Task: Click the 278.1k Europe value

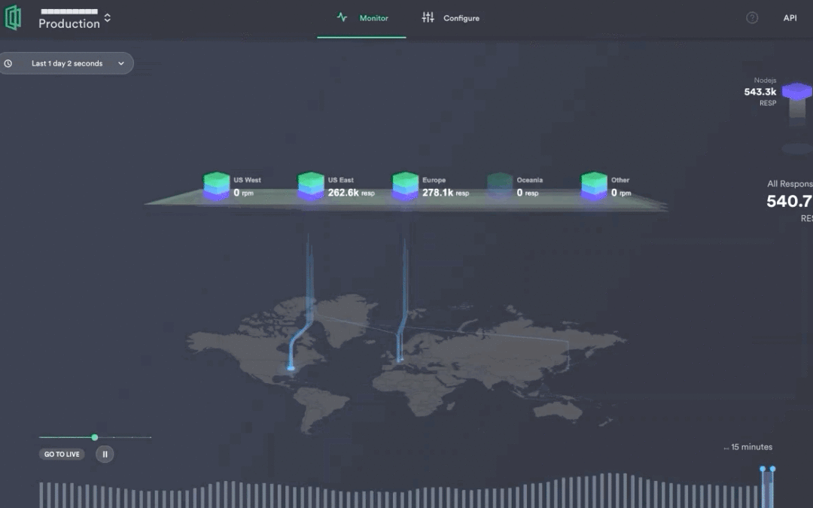Action: point(437,193)
